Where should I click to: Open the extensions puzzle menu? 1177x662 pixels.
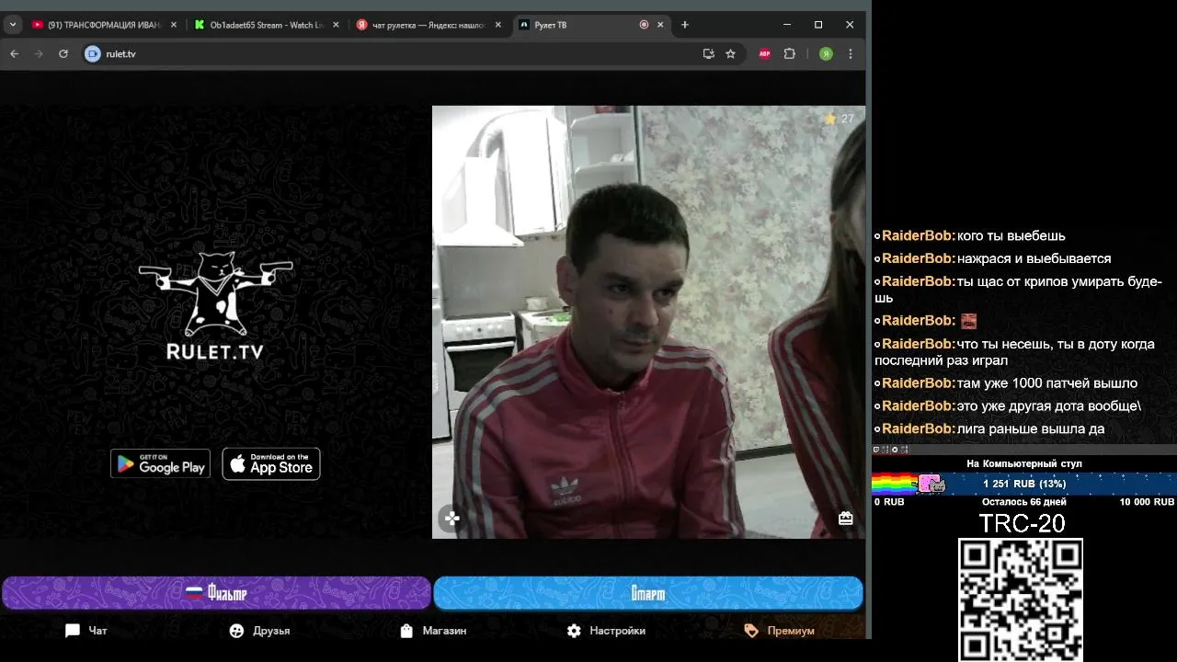tap(789, 54)
